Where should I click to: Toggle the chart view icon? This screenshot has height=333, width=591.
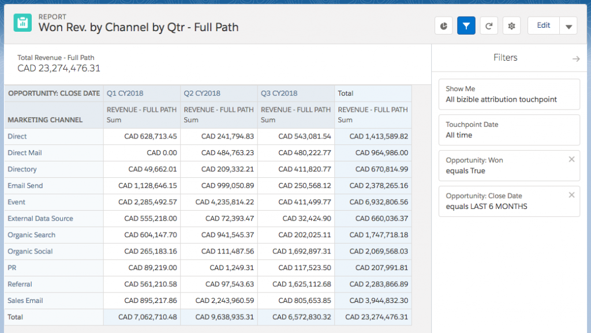(443, 25)
